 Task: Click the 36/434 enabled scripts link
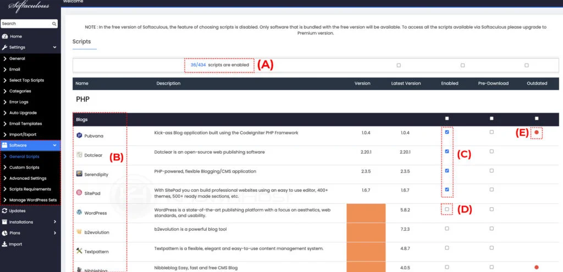[198, 65]
